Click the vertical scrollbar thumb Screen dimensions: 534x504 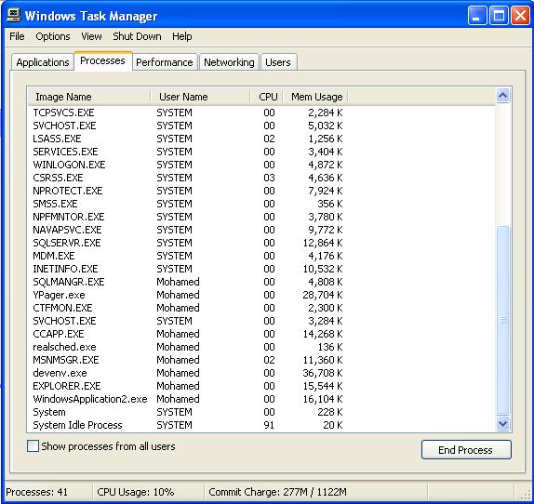point(503,321)
